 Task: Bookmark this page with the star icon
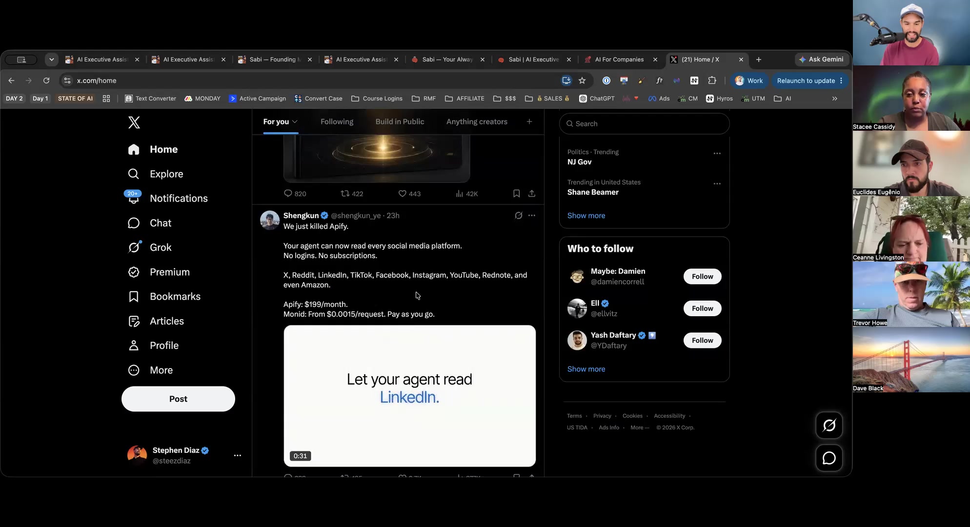coord(582,81)
